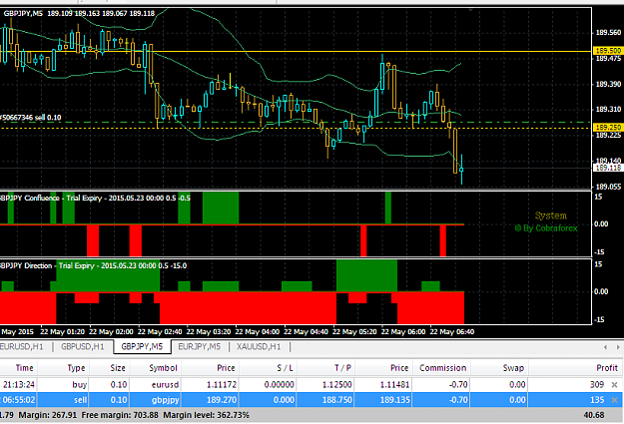Click the 06:55:02 time cell
The image size is (624, 424).
(19, 400)
